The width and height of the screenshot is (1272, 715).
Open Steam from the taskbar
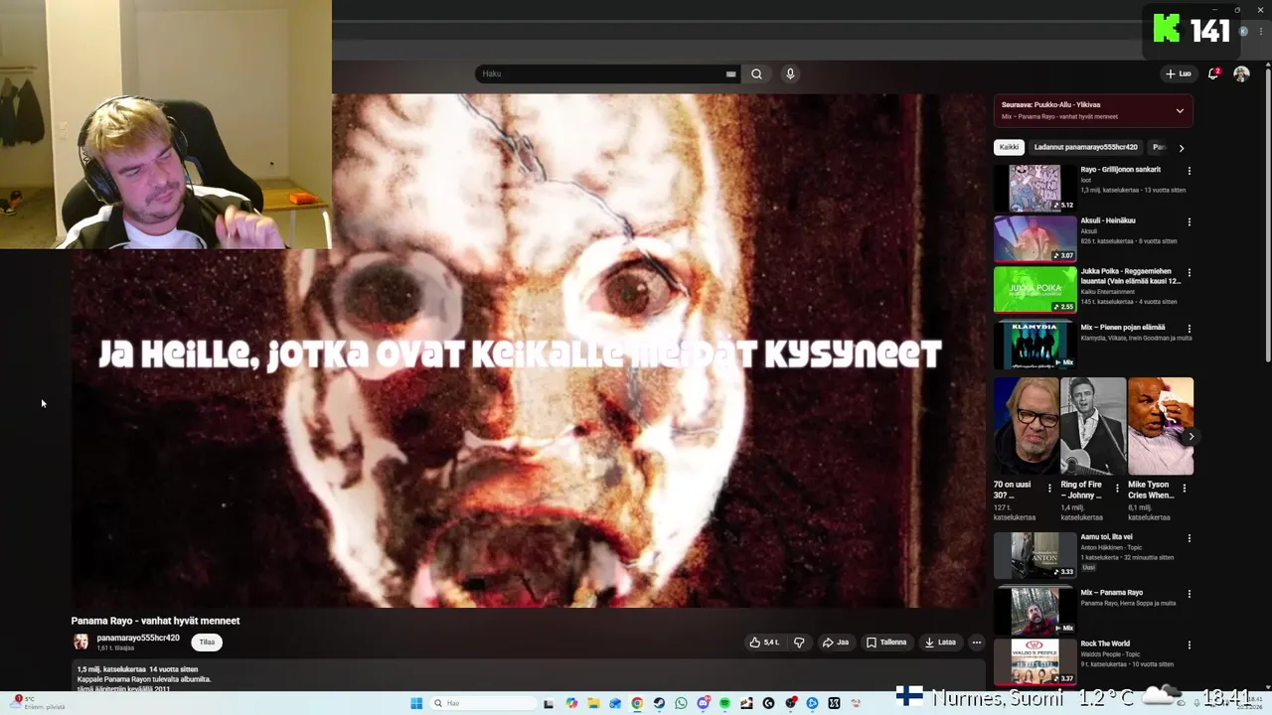pyautogui.click(x=659, y=703)
